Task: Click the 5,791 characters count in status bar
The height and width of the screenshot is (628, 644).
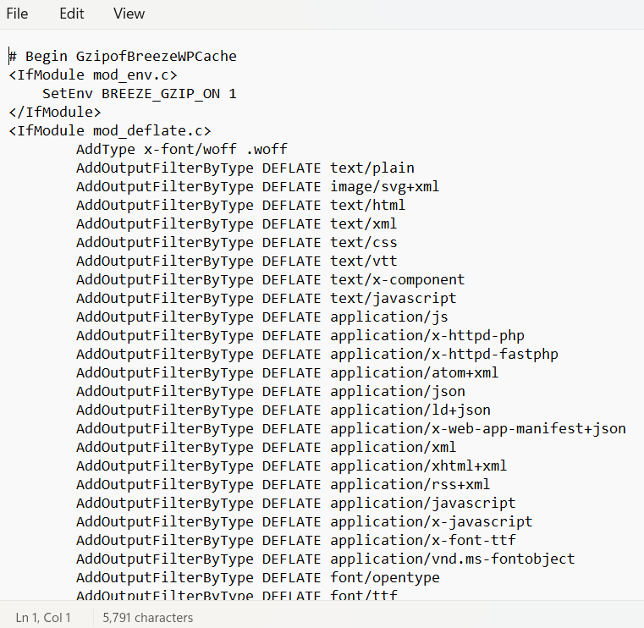Action: (x=148, y=618)
